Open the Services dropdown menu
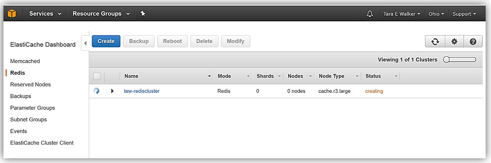Image resolution: width=491 pixels, height=163 pixels. (45, 14)
